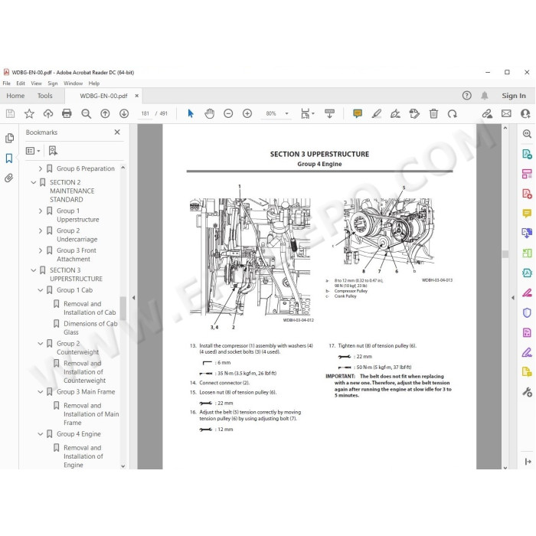Open the Sign document tool

click(395, 114)
